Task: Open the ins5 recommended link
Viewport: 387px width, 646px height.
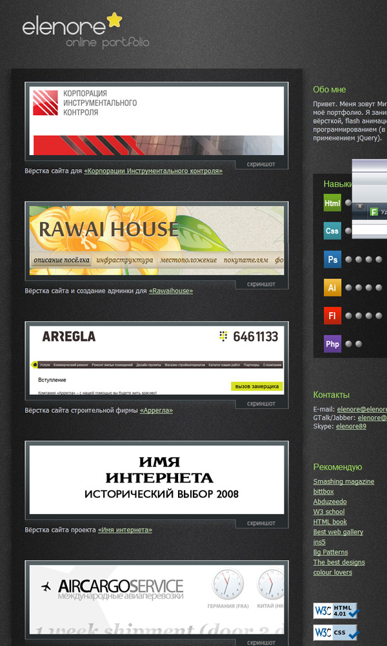Action: point(319,542)
